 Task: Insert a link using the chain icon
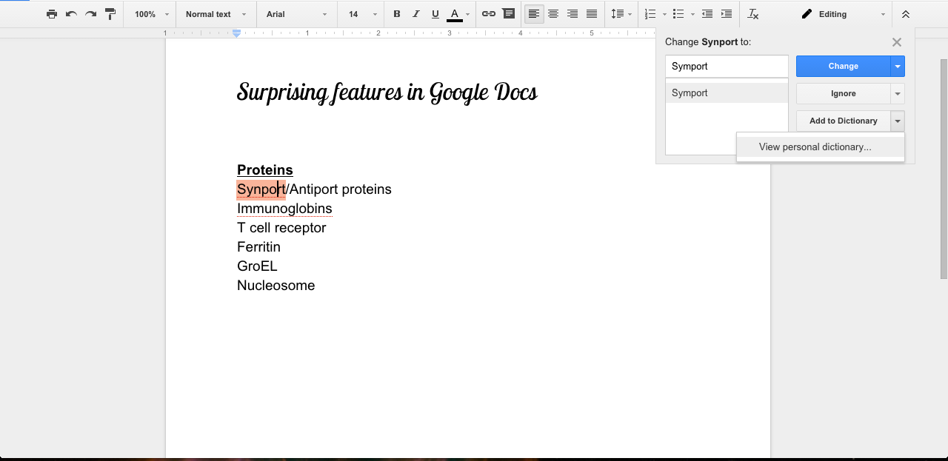pos(489,14)
